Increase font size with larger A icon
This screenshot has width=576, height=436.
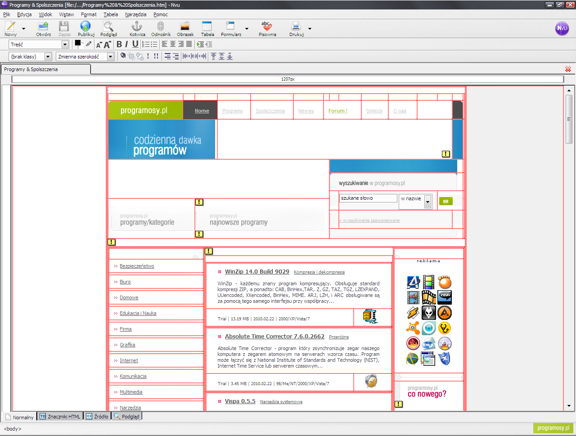[107, 44]
